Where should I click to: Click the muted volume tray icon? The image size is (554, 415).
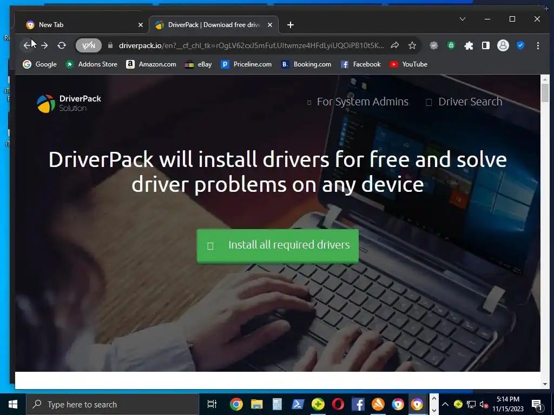coord(484,404)
